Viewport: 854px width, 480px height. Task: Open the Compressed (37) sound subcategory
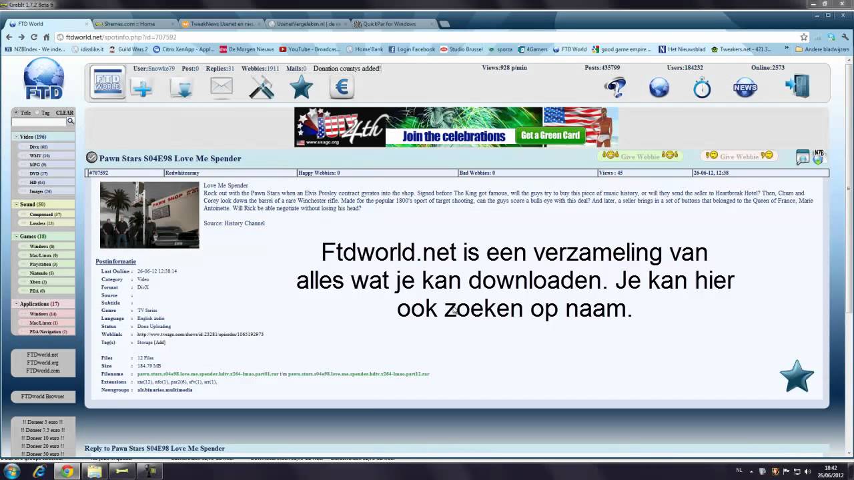pos(45,214)
